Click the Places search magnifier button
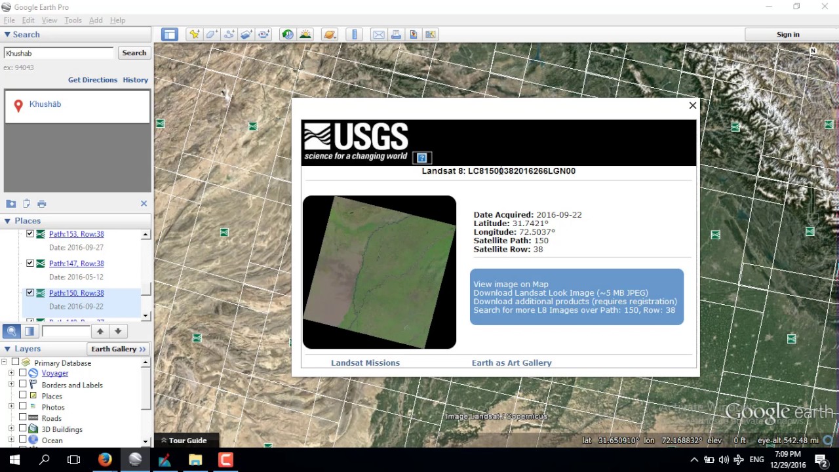The height and width of the screenshot is (472, 839). pos(11,331)
